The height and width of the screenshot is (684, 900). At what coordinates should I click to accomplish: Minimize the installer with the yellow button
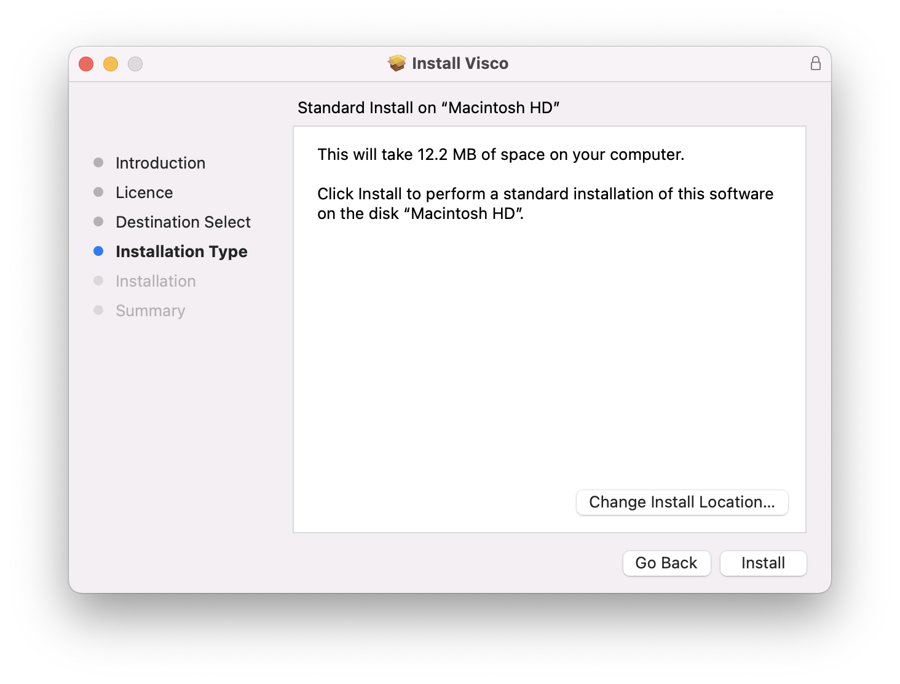point(111,64)
